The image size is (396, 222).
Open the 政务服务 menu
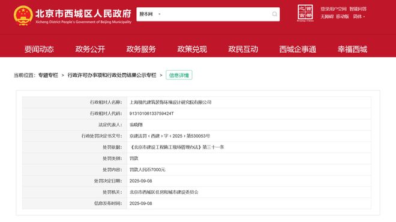141,49
